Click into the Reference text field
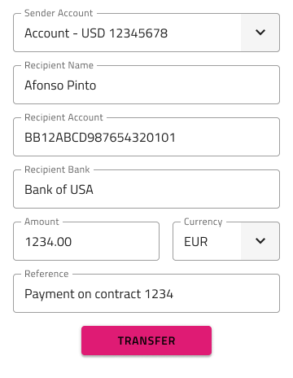Viewport: 293px width, 378px height. [x=146, y=293]
